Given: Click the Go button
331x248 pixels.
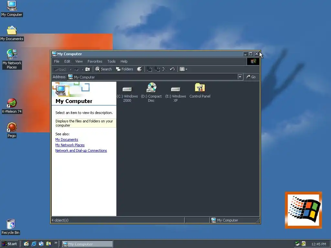Looking at the screenshot, I should (251, 77).
